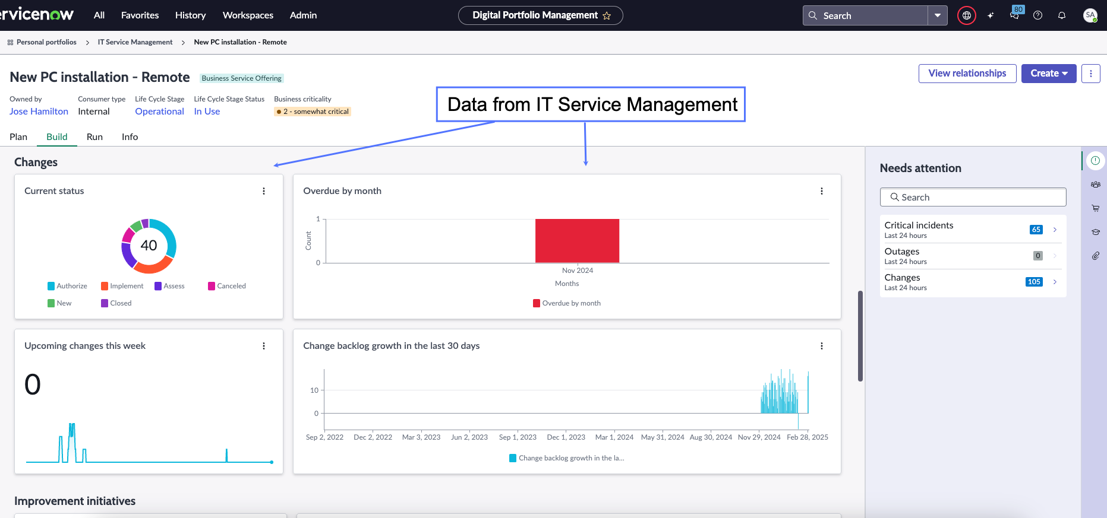
Task: Click the upcoming changes value 0
Action: 33,384
